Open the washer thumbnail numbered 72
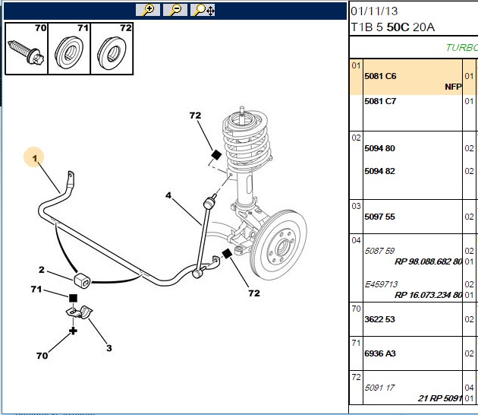 (112, 49)
